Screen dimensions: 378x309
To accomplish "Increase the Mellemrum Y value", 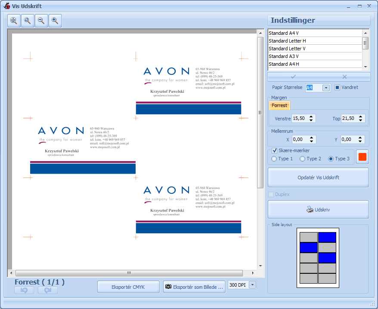I will coord(360,138).
